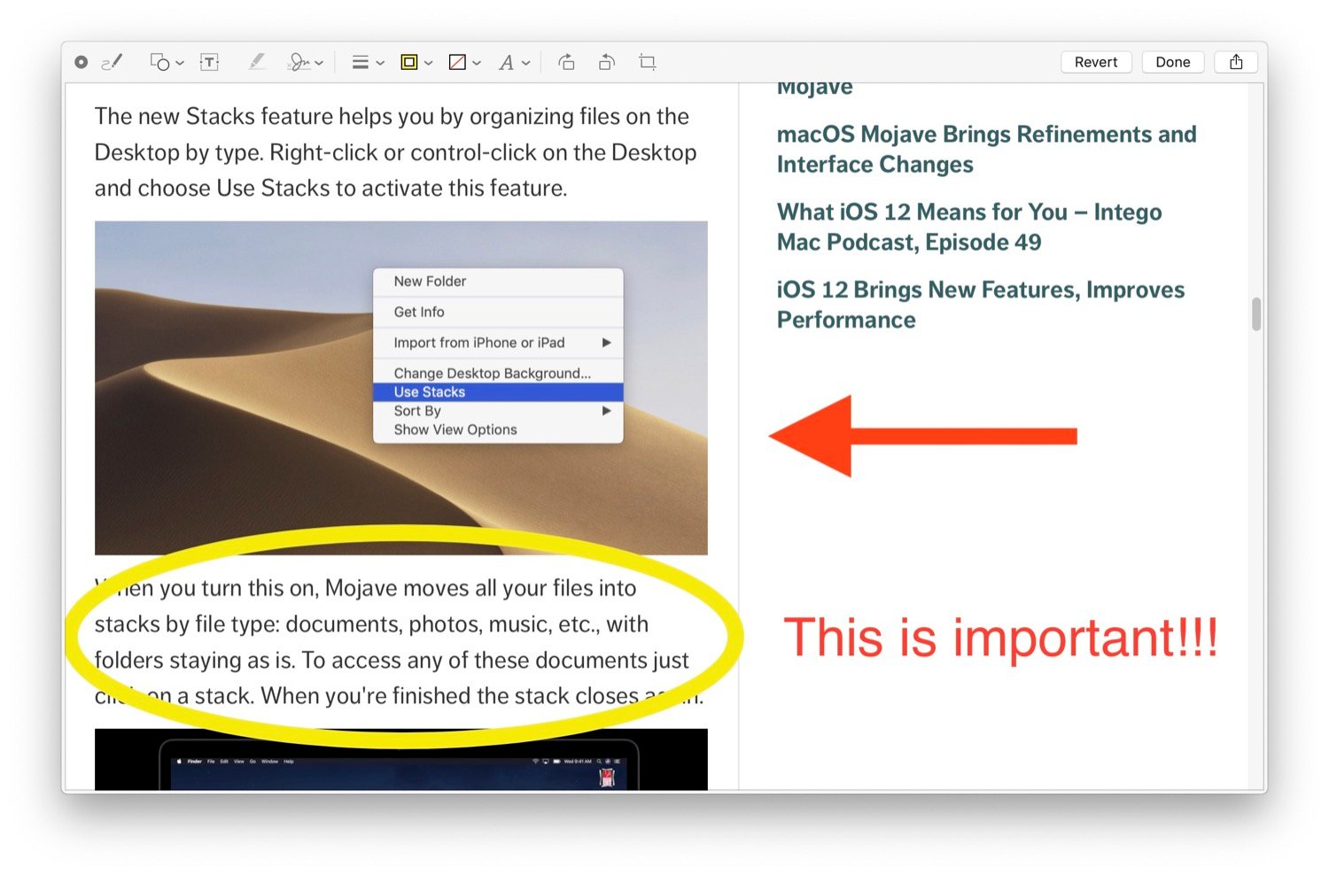The image size is (1329, 875).
Task: Select the Sketch pen tool
Action: pos(113,62)
